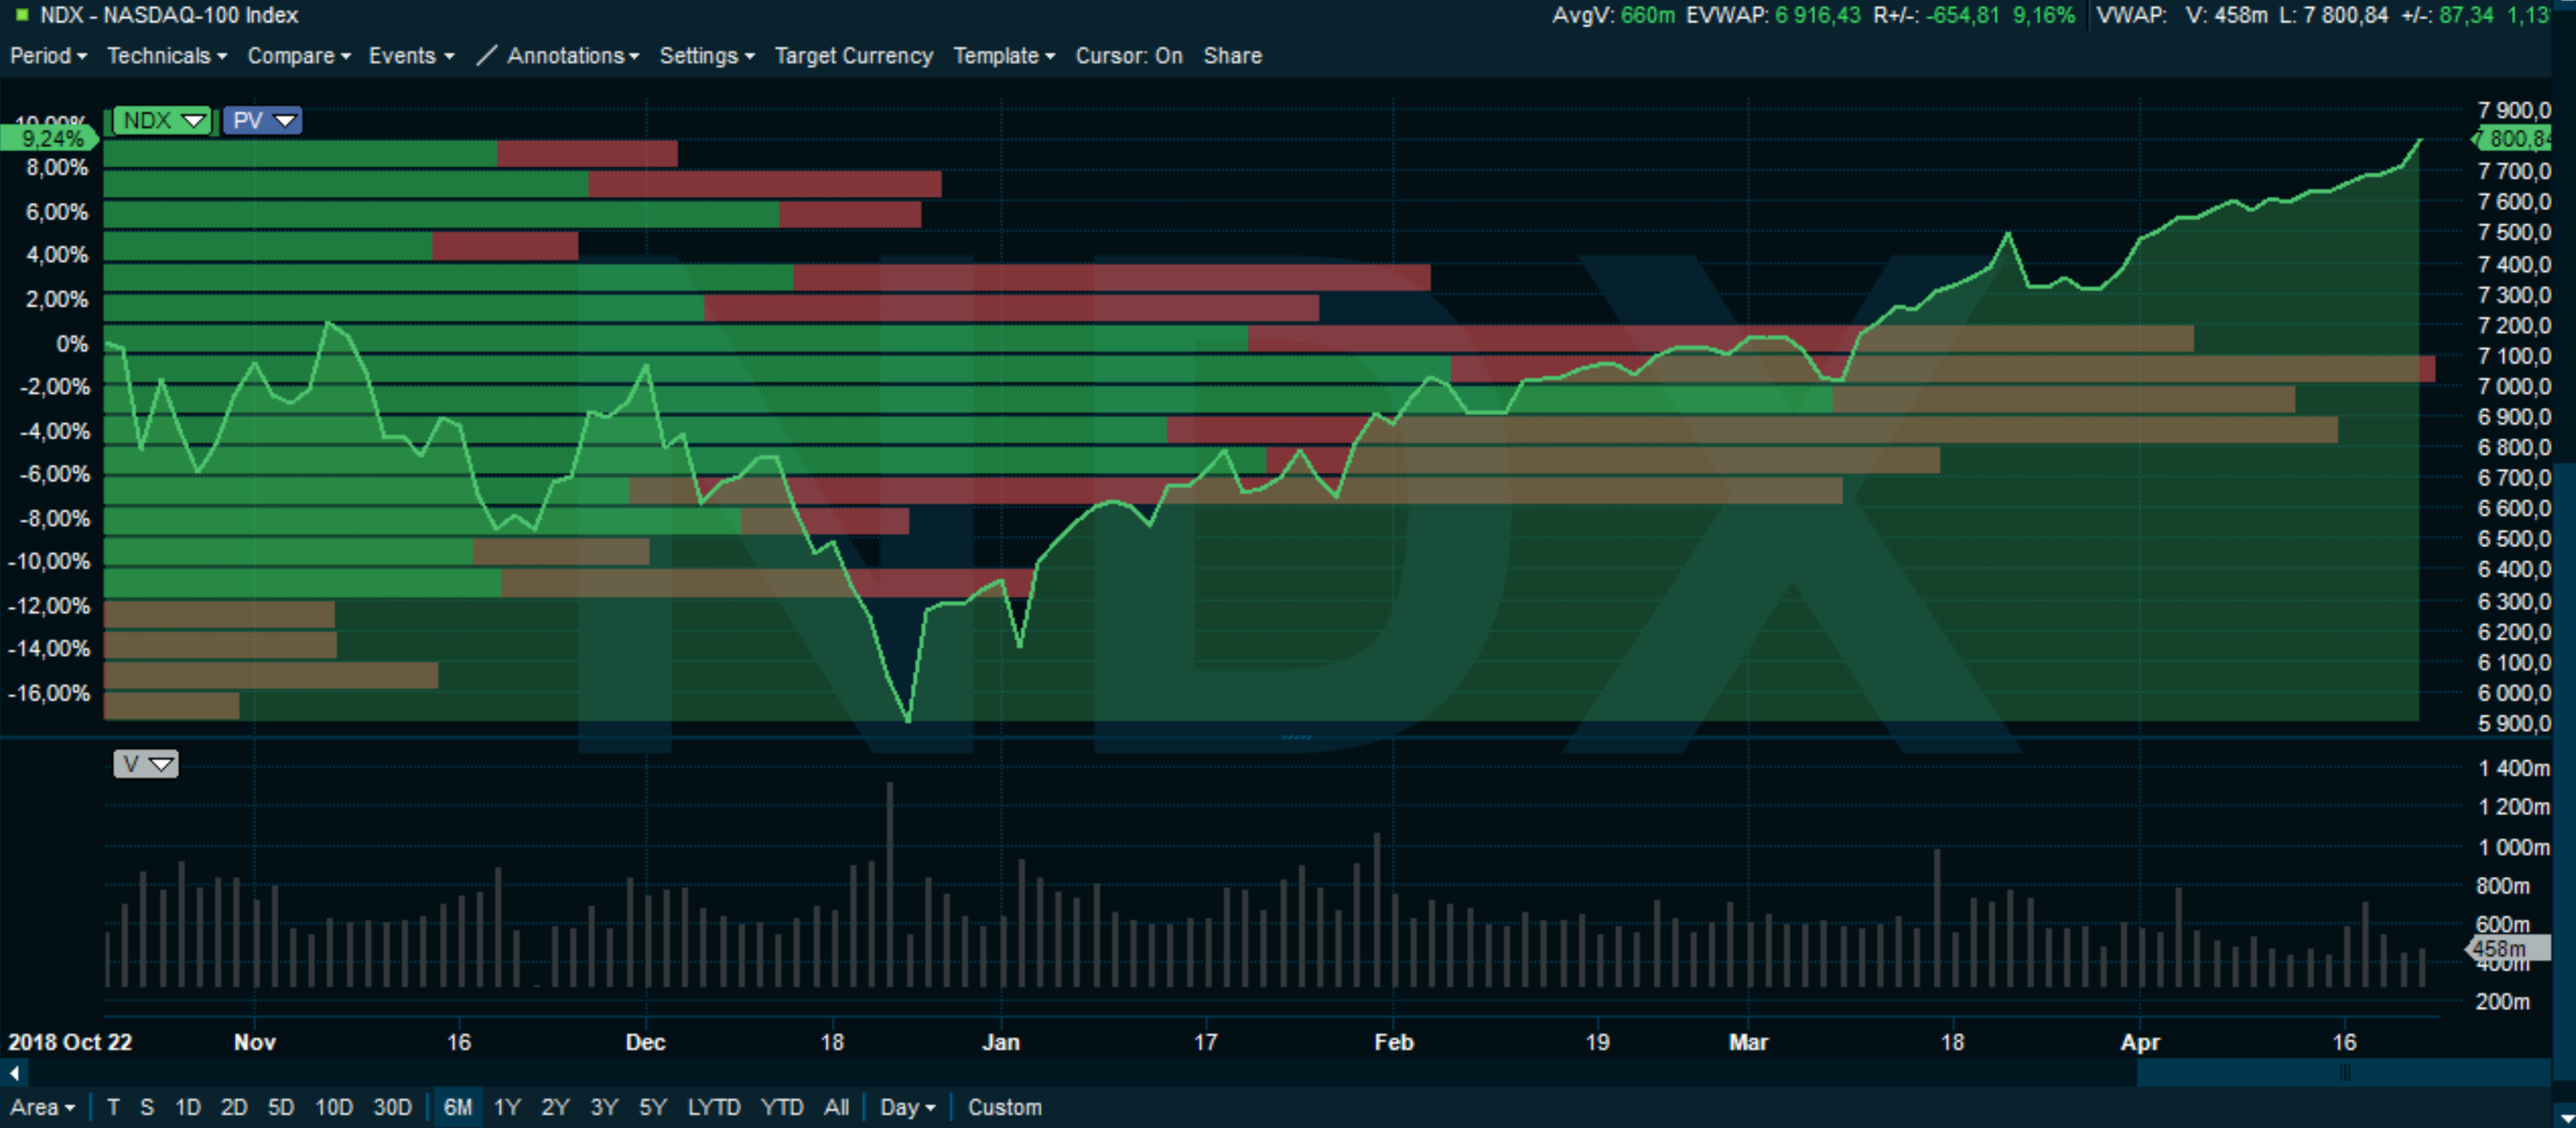Switch to the 2Y time range
The image size is (2576, 1128).
(555, 1107)
